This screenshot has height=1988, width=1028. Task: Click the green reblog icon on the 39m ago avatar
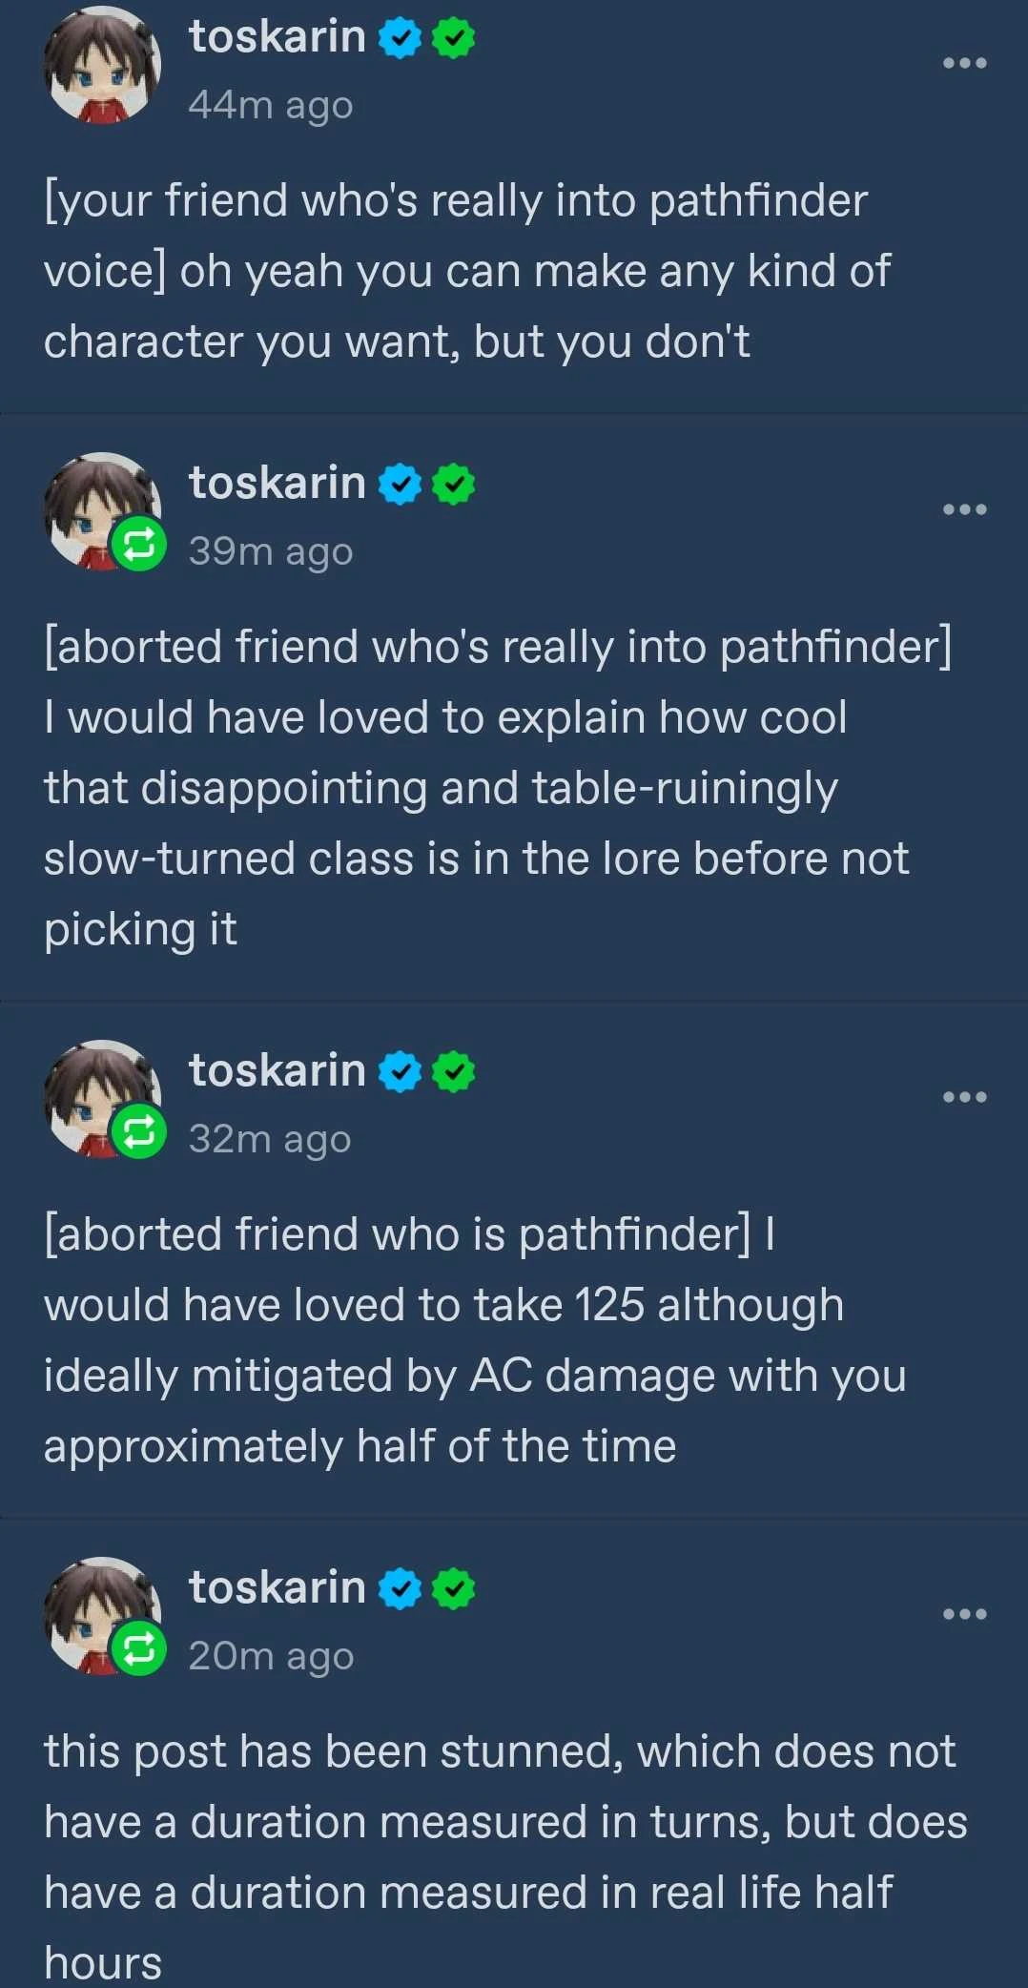click(x=139, y=546)
